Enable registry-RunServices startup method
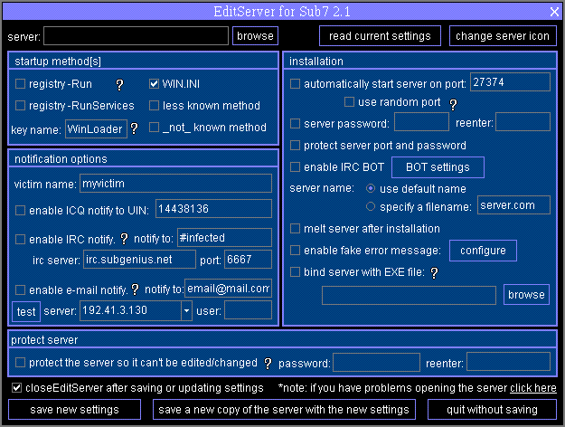The image size is (565, 427). 20,105
